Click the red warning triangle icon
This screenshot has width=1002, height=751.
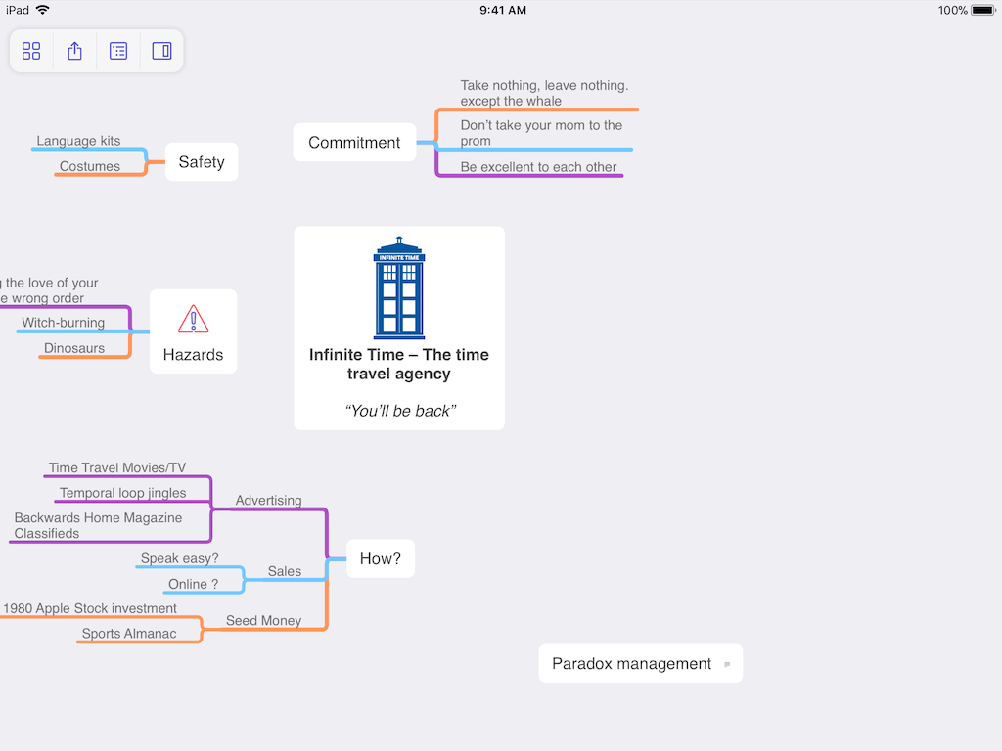tap(193, 319)
